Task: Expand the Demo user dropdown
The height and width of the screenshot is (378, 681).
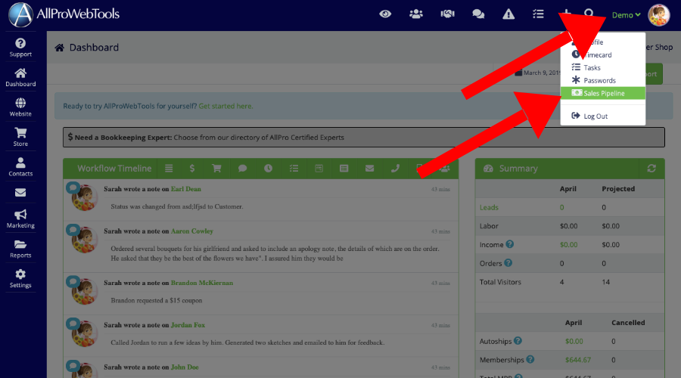Action: pyautogui.click(x=626, y=15)
